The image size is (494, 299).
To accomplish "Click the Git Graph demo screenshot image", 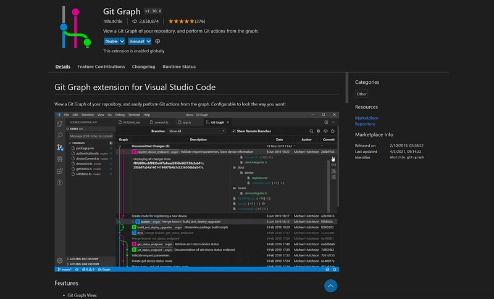I will coord(196,192).
